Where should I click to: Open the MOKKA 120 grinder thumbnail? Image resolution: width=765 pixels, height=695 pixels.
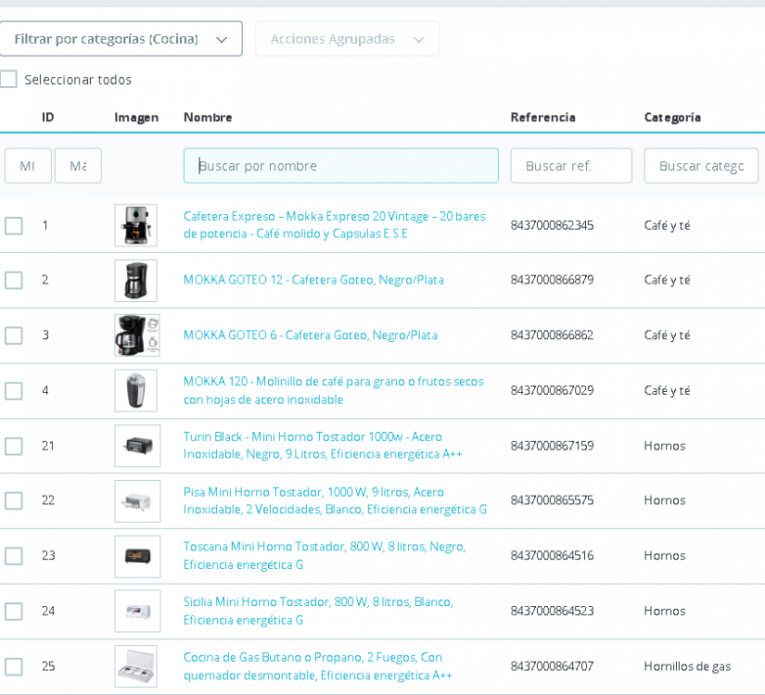(135, 390)
